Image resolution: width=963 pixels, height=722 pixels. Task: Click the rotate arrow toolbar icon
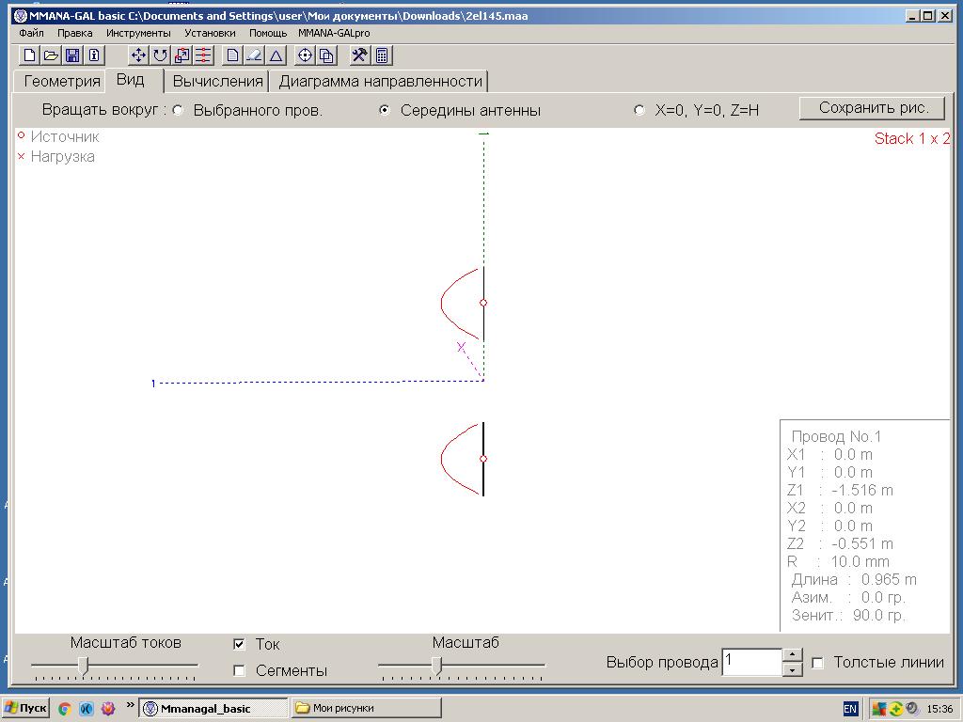160,55
